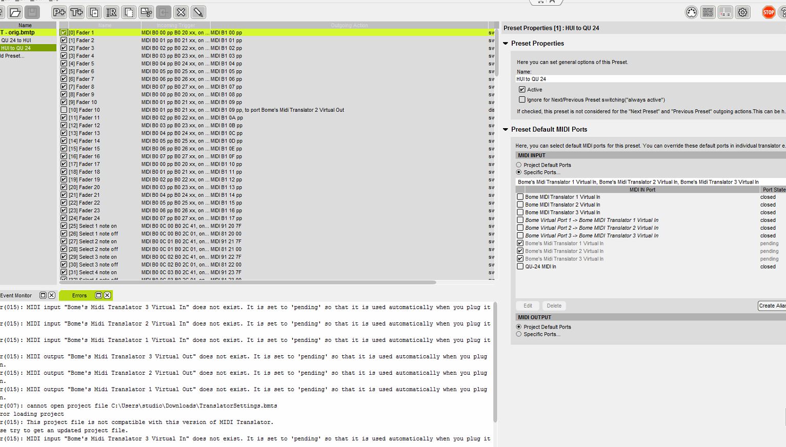Maximize the Errors panel
786x447 pixels.
pos(98,295)
